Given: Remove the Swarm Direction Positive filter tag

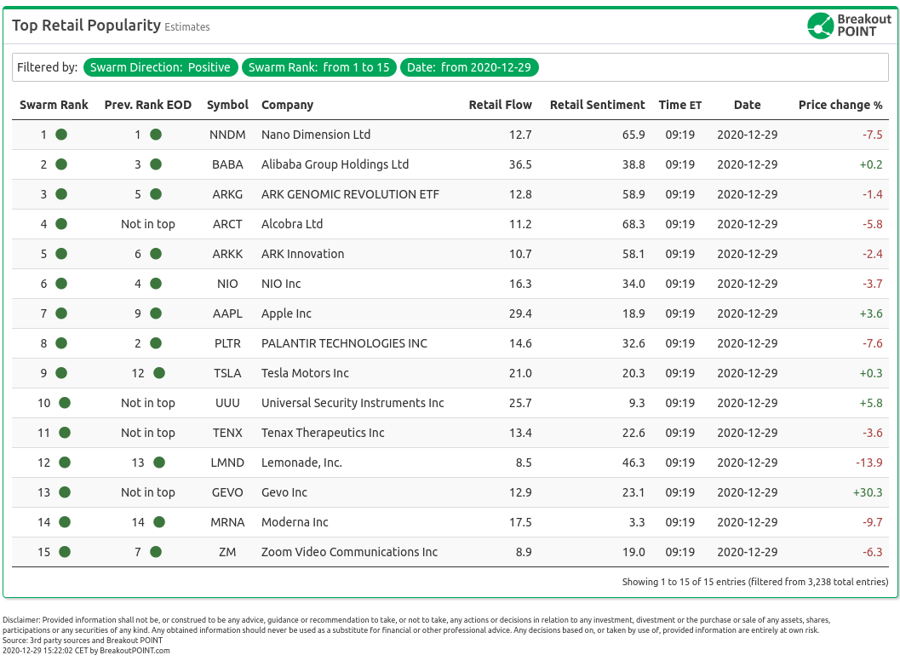Looking at the screenshot, I should tap(160, 67).
